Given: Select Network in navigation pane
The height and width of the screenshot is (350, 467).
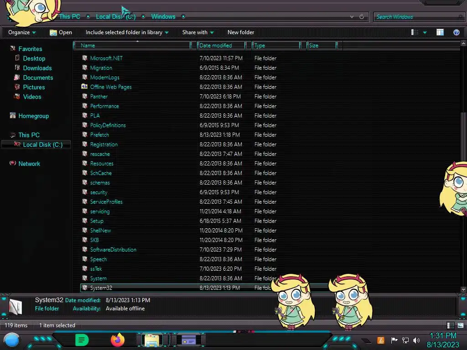Looking at the screenshot, I should click(29, 164).
